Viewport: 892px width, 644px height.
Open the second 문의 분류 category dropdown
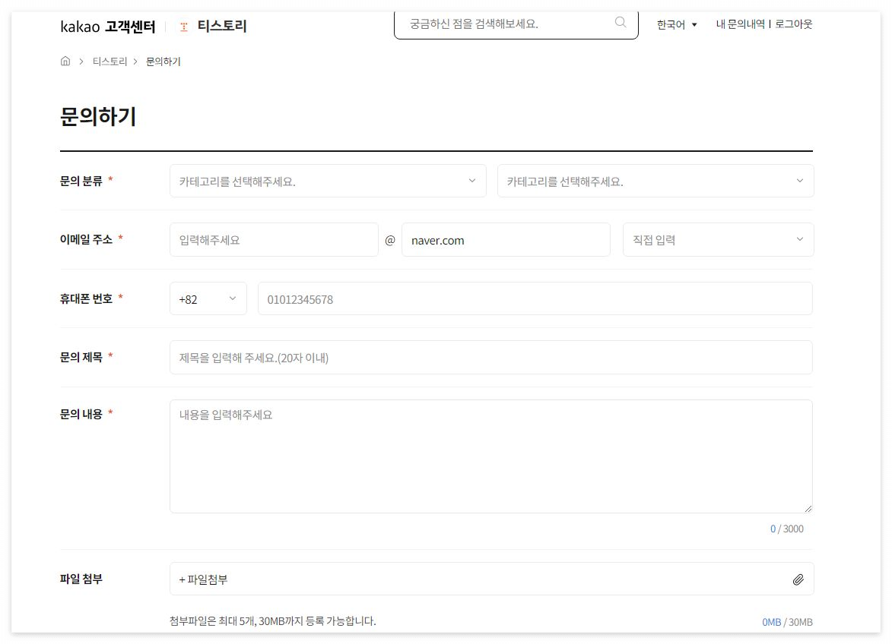point(656,182)
